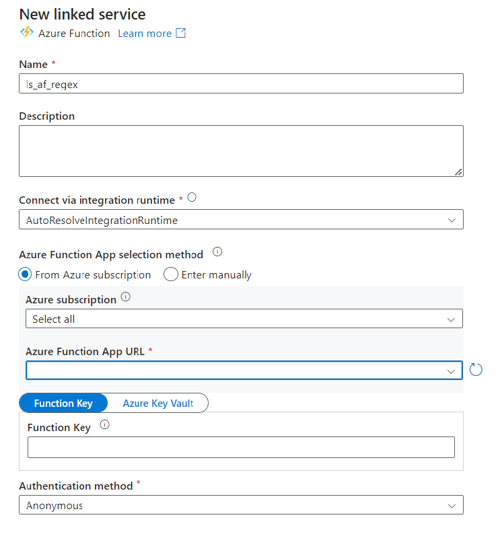Click the Azure Function lightning icon
Screen dimensions: 500x534
(27, 33)
